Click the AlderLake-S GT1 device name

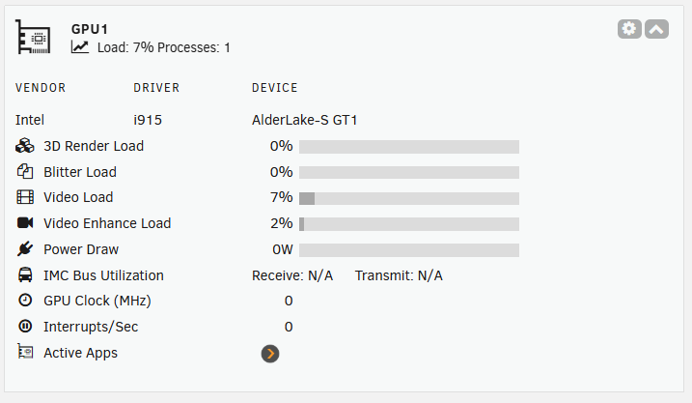[305, 120]
